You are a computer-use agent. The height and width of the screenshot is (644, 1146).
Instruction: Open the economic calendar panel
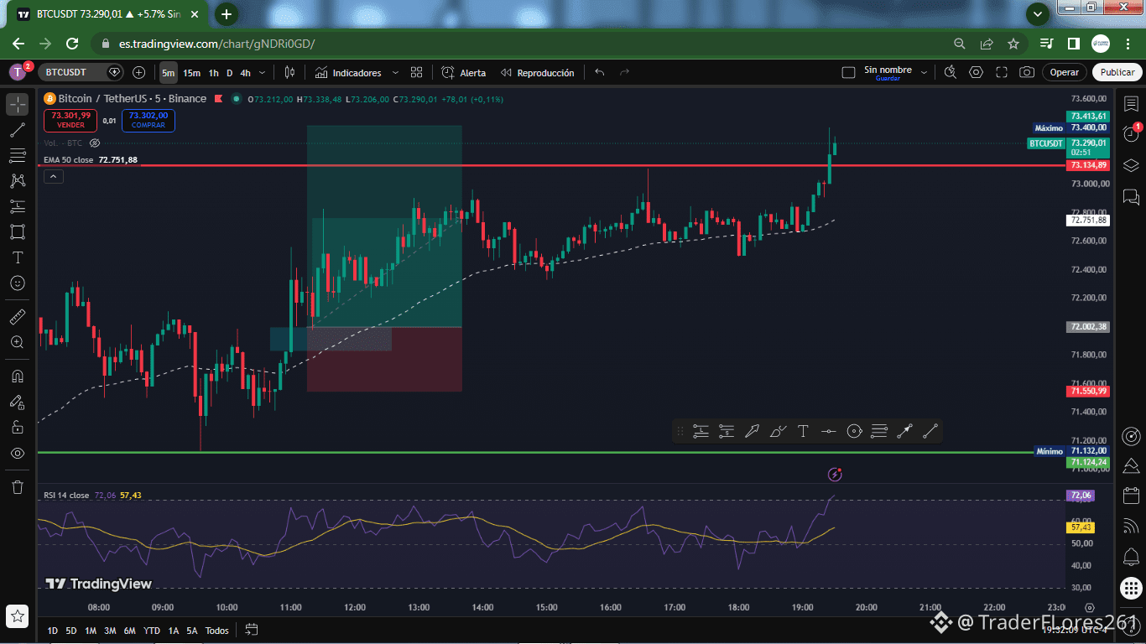(1131, 495)
